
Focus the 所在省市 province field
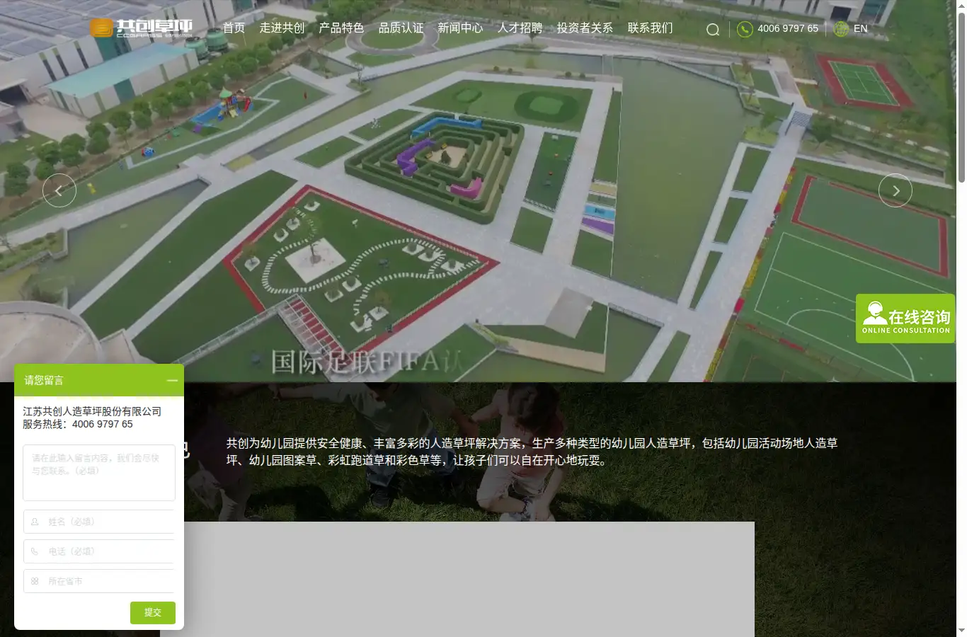(x=99, y=581)
